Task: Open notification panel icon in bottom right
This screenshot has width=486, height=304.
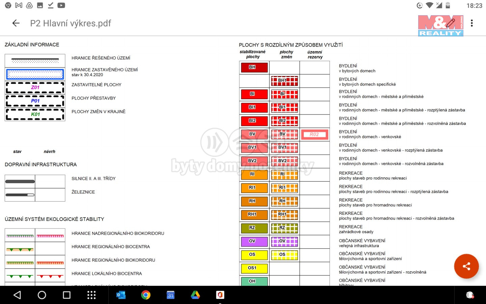Action: (x=470, y=295)
